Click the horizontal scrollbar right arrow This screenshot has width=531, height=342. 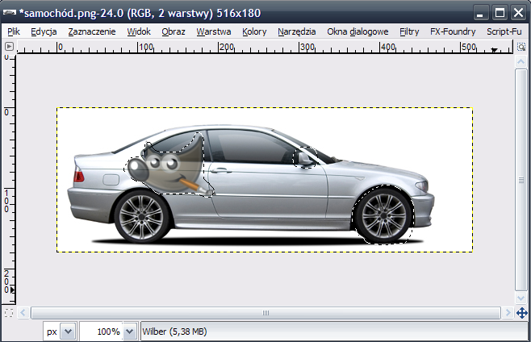point(508,313)
